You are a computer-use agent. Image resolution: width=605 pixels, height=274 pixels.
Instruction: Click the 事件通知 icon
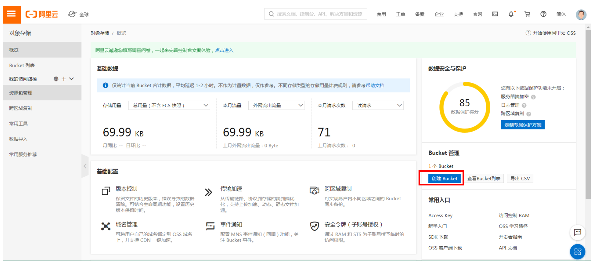pos(210,226)
